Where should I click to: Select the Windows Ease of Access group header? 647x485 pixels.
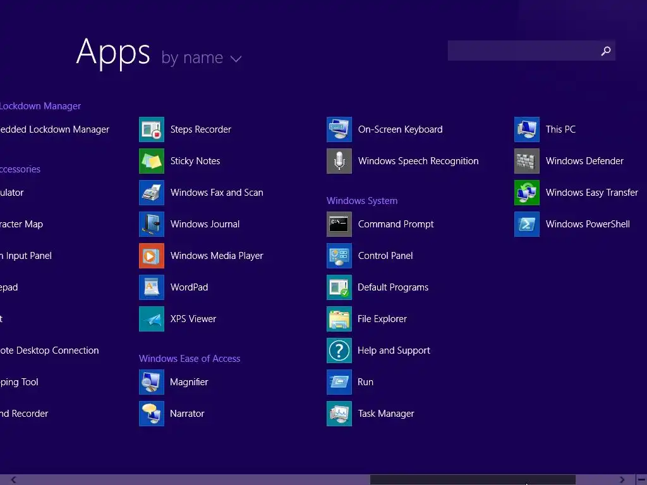(190, 359)
